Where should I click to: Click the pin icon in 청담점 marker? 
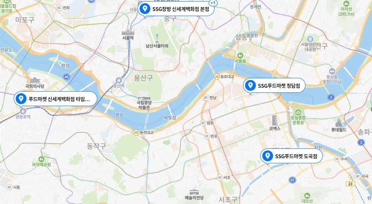250,85
